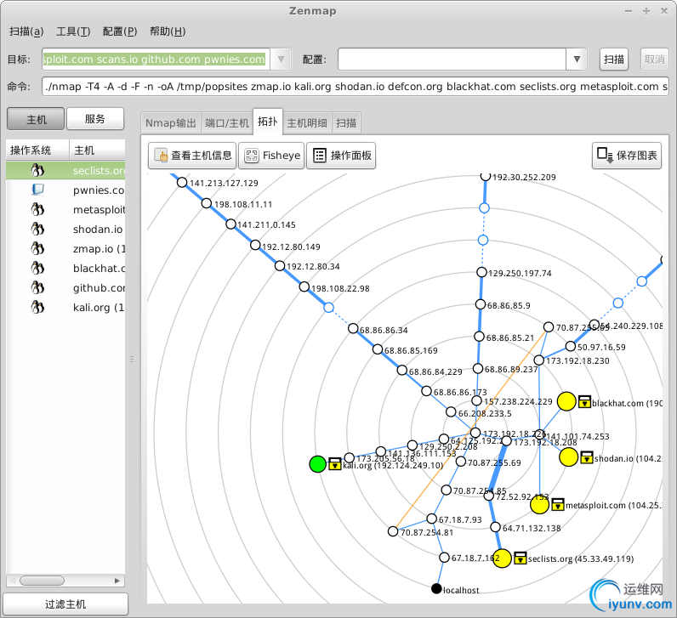Select zmap.io host row
Viewport: 677px width, 618px height.
pyautogui.click(x=65, y=248)
